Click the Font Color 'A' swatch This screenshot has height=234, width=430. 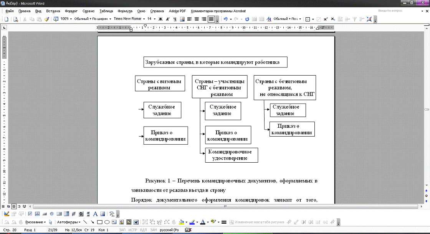[x=202, y=222]
